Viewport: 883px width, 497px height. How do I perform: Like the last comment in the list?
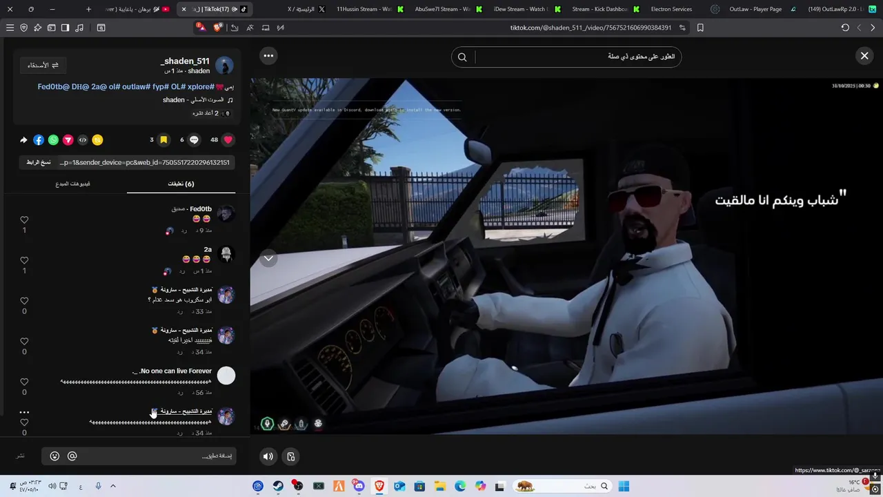24,422
